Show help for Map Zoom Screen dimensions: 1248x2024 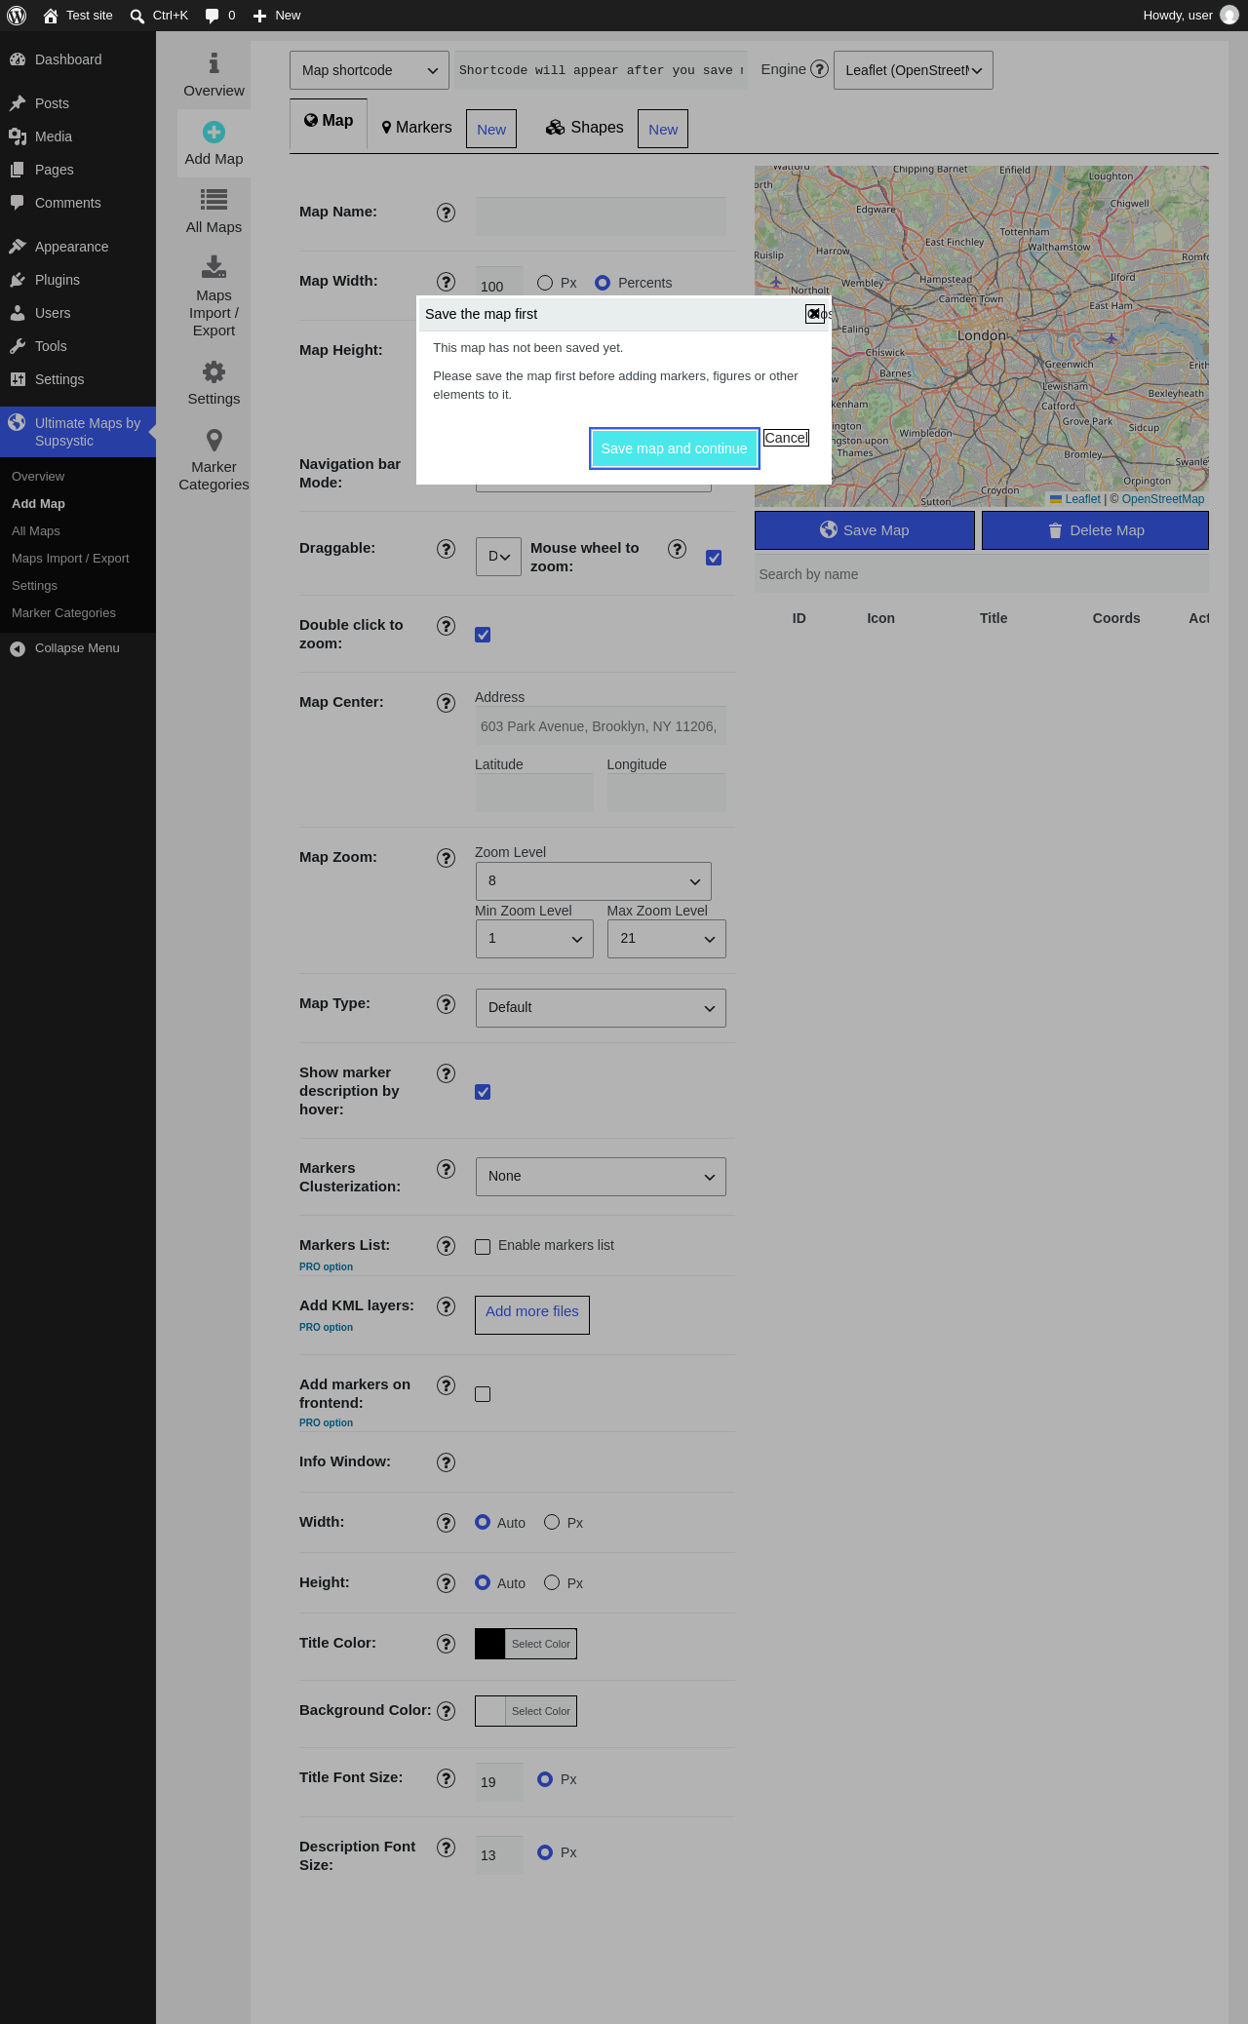pos(447,858)
